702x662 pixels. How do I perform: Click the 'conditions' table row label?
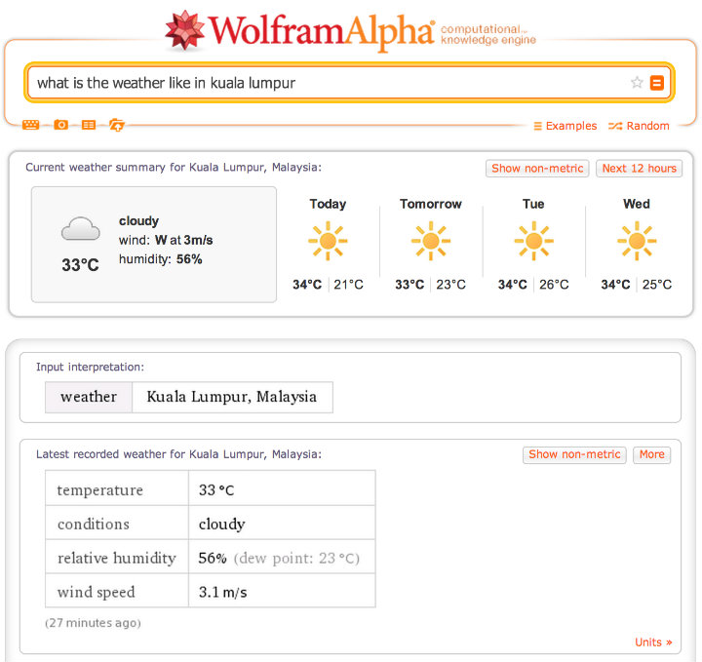coord(94,525)
